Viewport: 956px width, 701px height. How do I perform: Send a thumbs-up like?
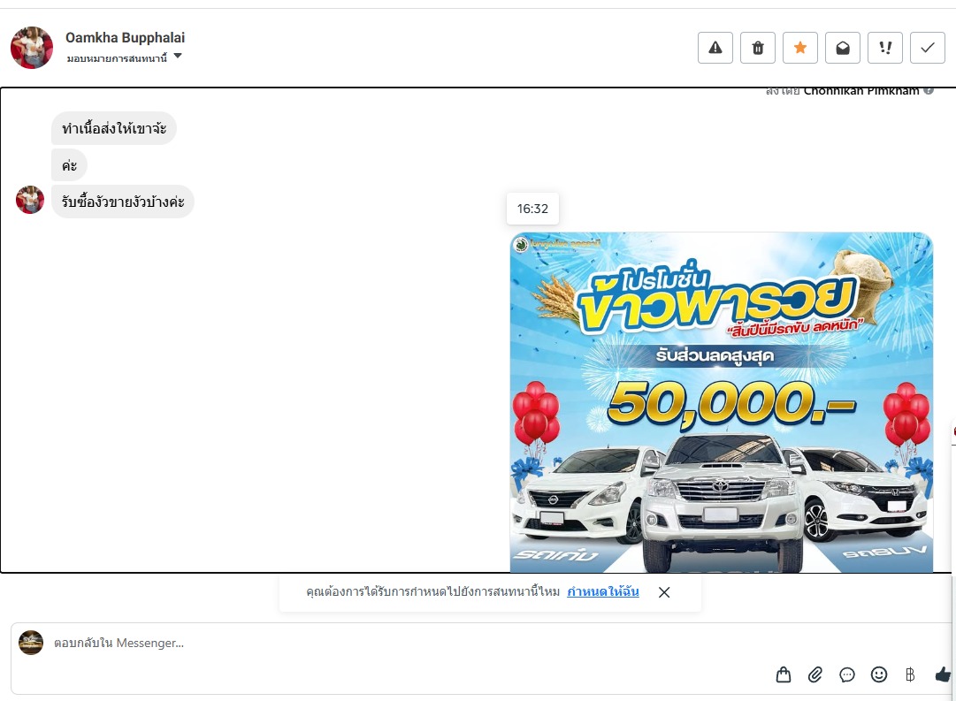click(x=943, y=674)
